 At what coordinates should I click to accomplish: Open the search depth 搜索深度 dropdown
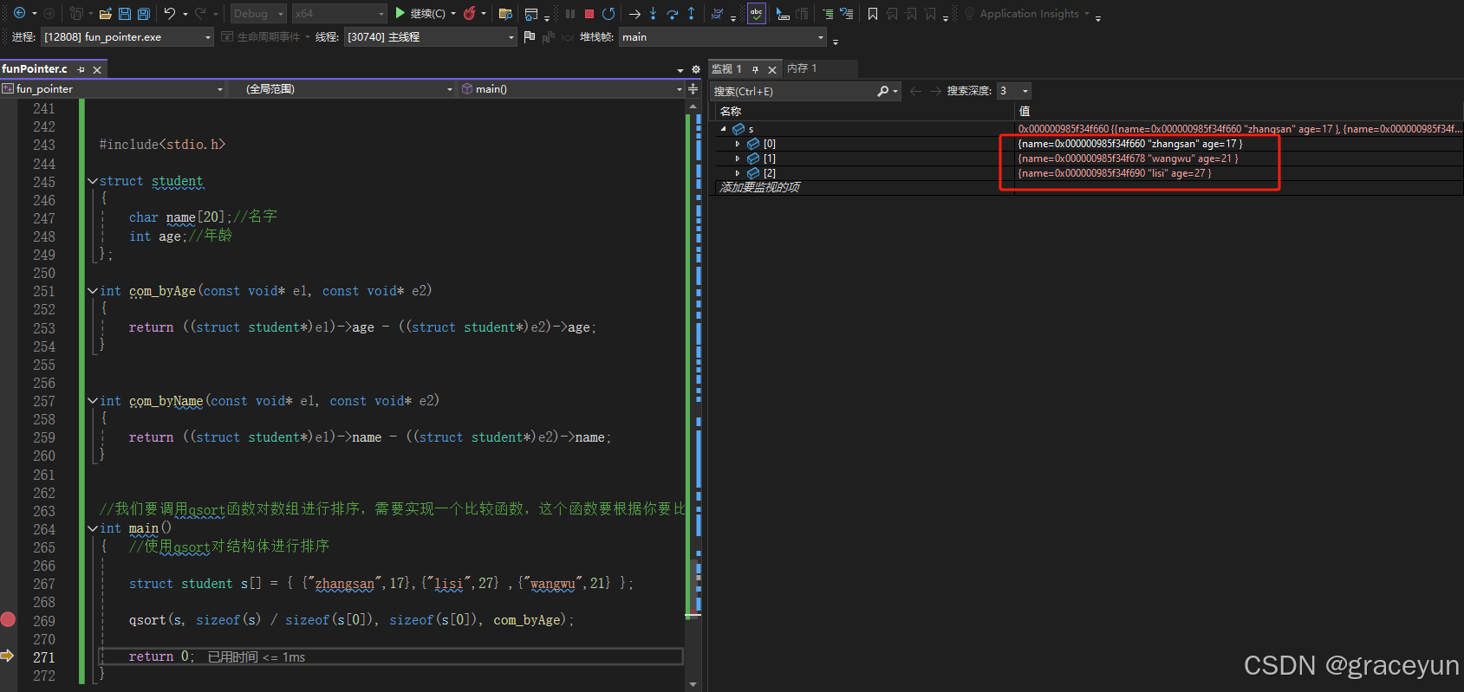point(1013,91)
